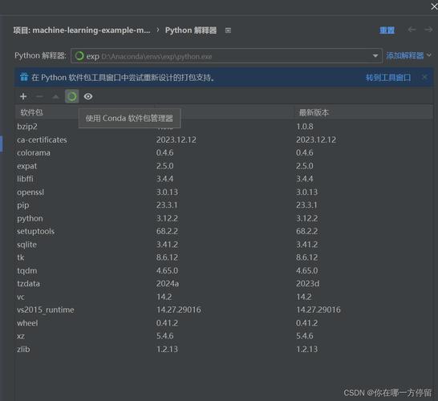Screen dimensions: 438x401
Task: Select the libffi package row
Action: pyautogui.click(x=224, y=179)
